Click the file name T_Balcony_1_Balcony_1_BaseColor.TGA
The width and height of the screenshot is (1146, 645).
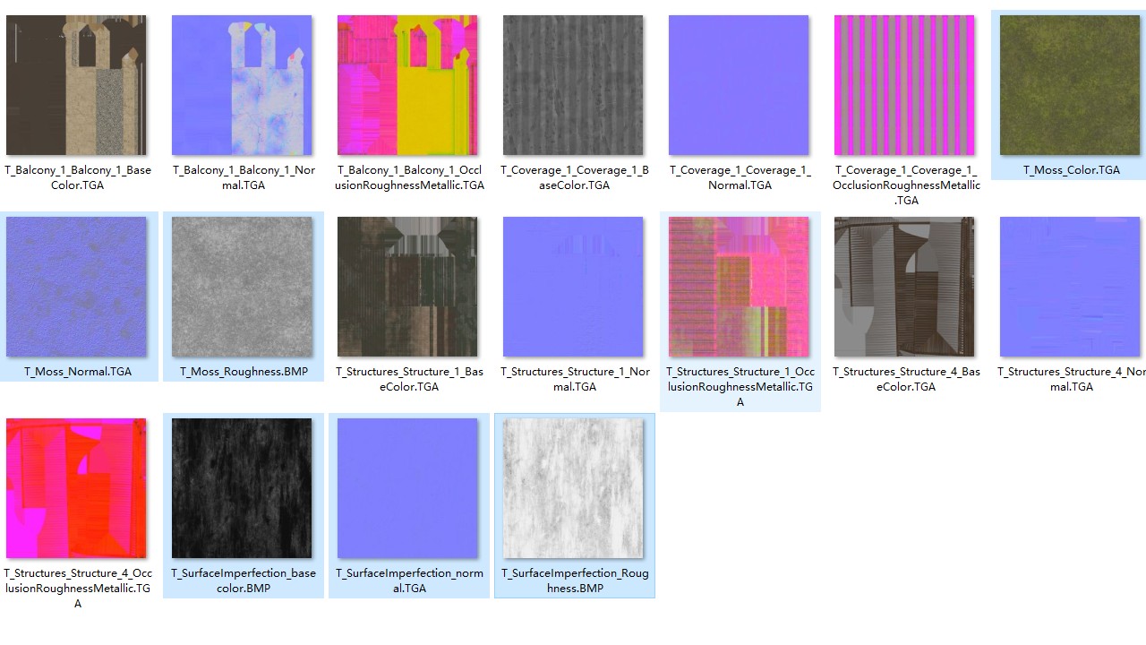coord(78,177)
